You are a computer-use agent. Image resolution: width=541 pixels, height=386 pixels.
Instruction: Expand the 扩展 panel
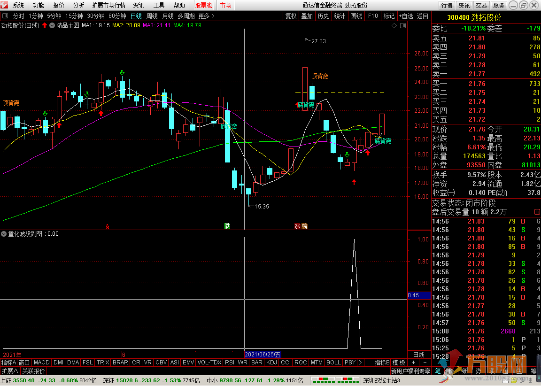pos(10,371)
